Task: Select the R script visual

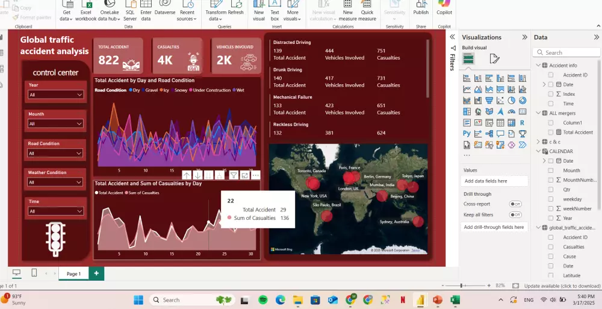Action: [x=523, y=123]
